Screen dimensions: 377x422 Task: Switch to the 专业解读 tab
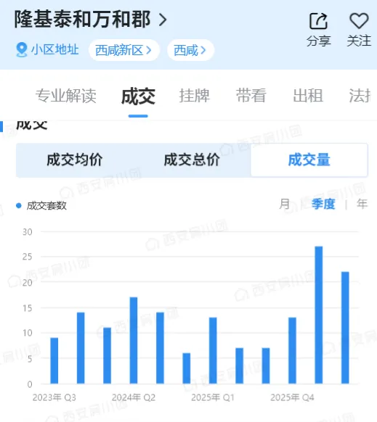click(x=66, y=96)
